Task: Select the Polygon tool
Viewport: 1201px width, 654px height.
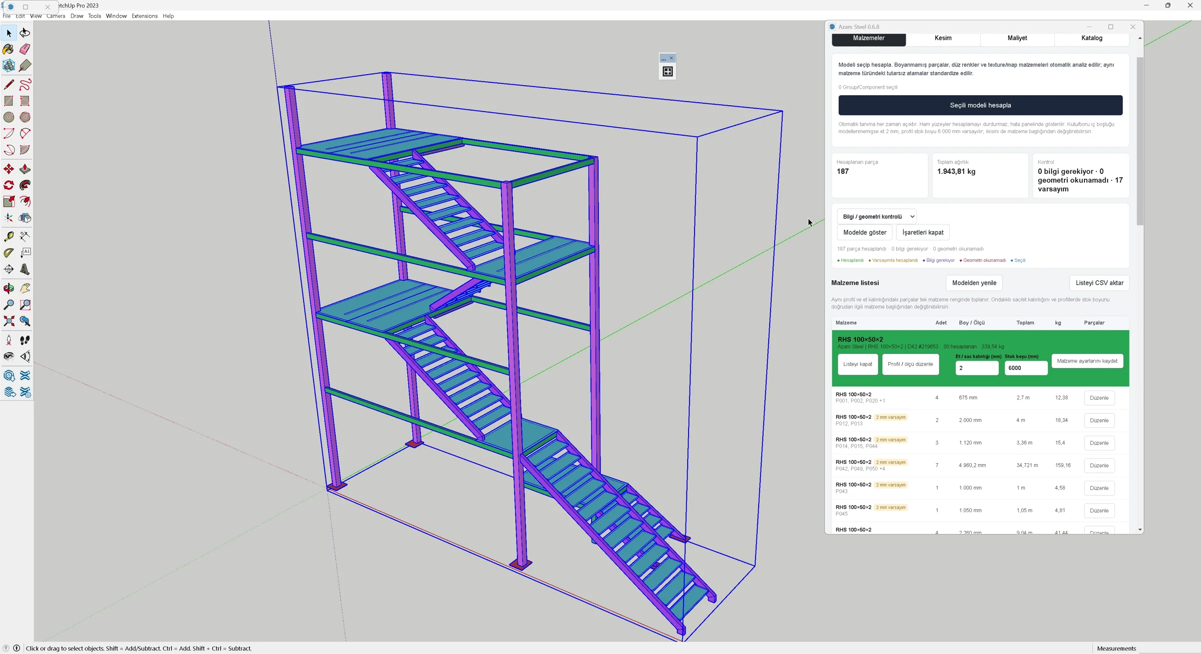Action: coord(25,117)
